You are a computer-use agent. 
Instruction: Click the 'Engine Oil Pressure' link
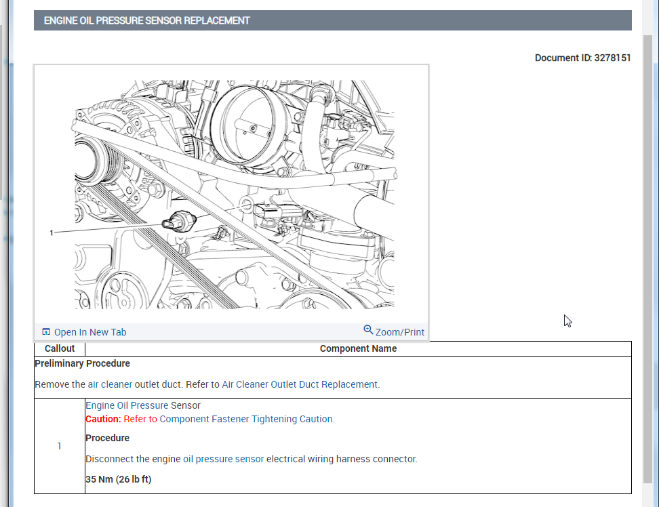(x=127, y=405)
